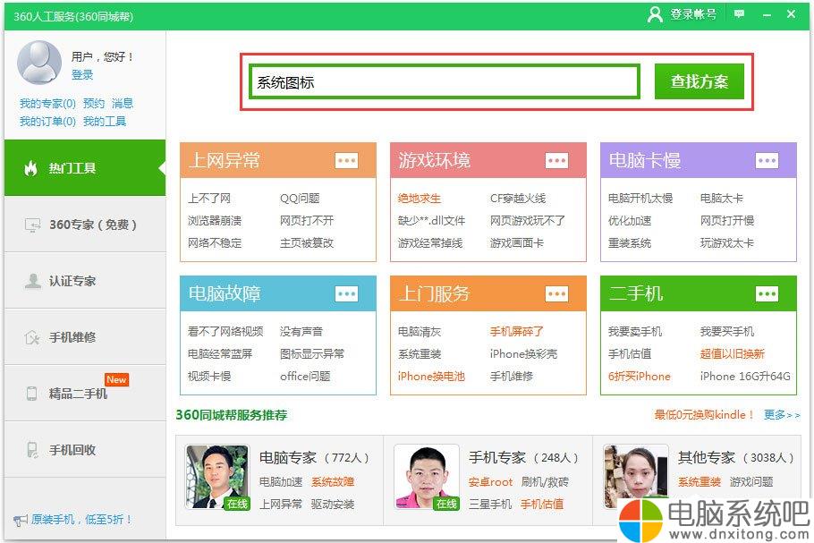This screenshot has height=543, width=814.
Task: Click the user avatar picture
Action: (x=39, y=63)
